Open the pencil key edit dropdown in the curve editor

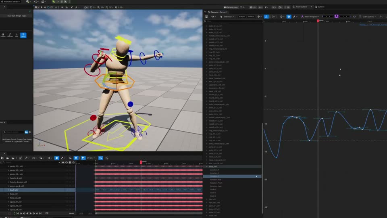295,17
